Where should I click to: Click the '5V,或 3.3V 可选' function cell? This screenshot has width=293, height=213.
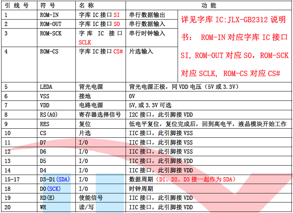[150, 105]
